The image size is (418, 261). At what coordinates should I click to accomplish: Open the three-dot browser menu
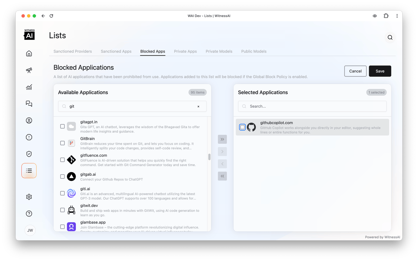(x=397, y=16)
